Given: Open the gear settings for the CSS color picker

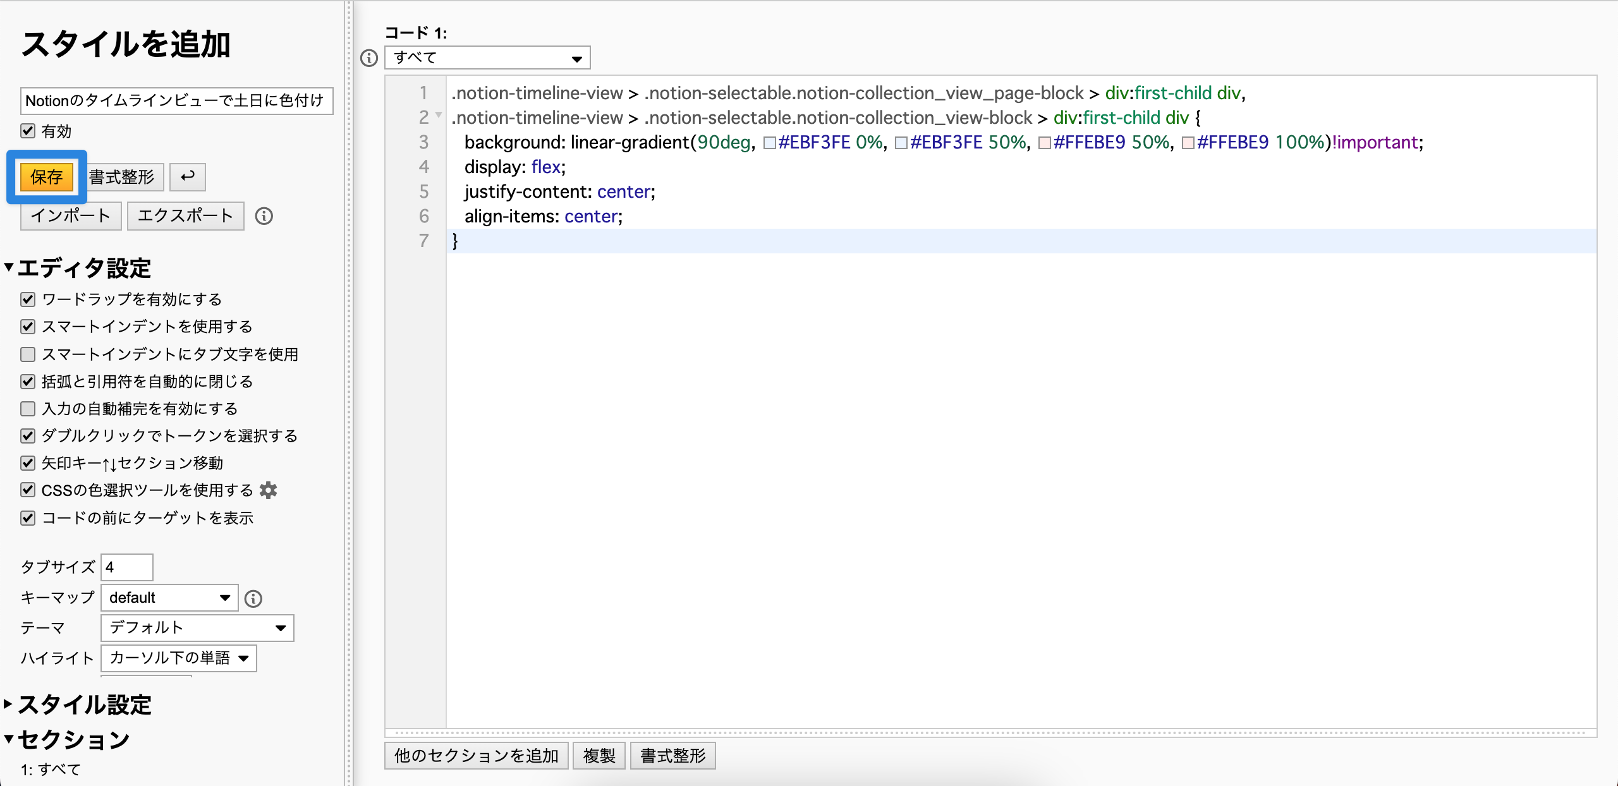Looking at the screenshot, I should point(269,490).
